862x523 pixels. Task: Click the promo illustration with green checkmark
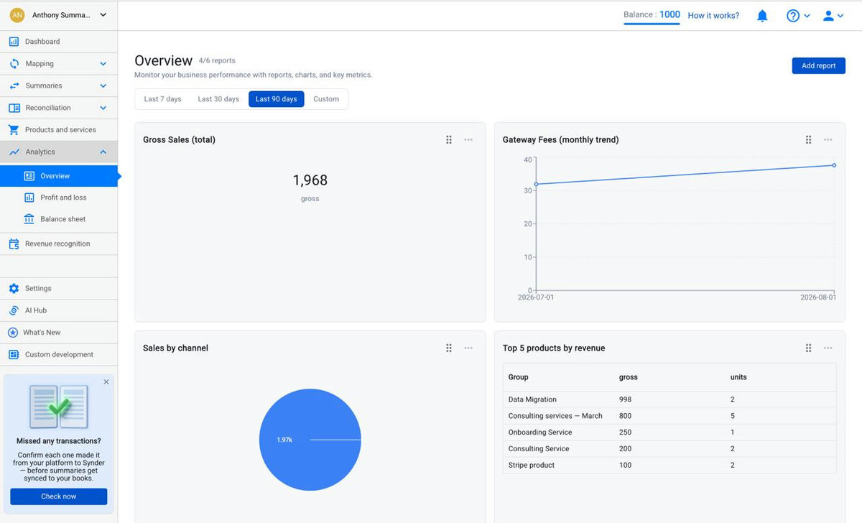pyautogui.click(x=59, y=407)
